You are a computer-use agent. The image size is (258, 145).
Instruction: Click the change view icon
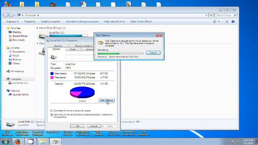pyautogui.click(x=215, y=21)
